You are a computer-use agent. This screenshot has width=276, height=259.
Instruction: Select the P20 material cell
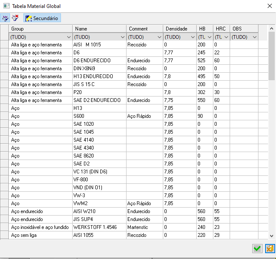[99, 92]
